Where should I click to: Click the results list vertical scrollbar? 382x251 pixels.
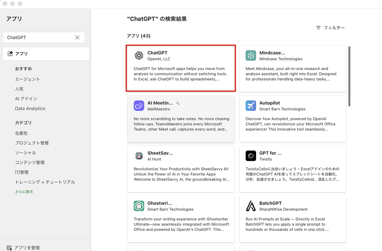point(349,76)
